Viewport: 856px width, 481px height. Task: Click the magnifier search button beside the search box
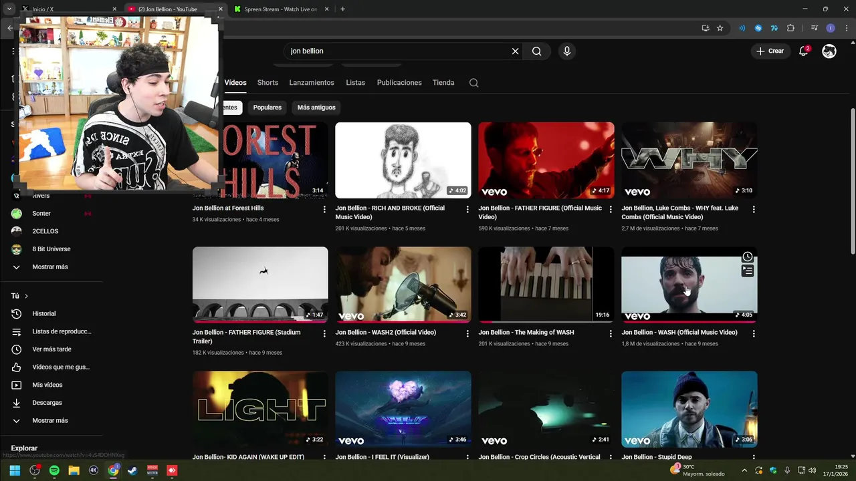point(536,51)
